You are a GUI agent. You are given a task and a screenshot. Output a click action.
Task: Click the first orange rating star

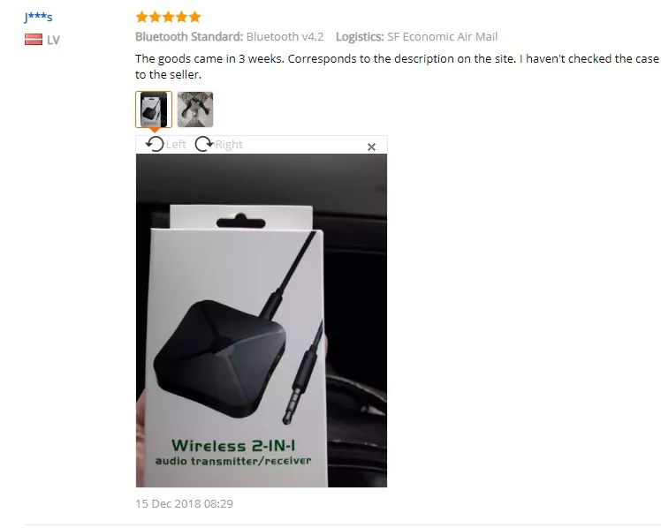click(x=141, y=17)
